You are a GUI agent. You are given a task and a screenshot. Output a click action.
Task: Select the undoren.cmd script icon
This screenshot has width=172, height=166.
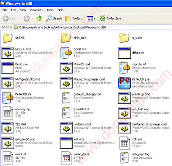click(66, 128)
